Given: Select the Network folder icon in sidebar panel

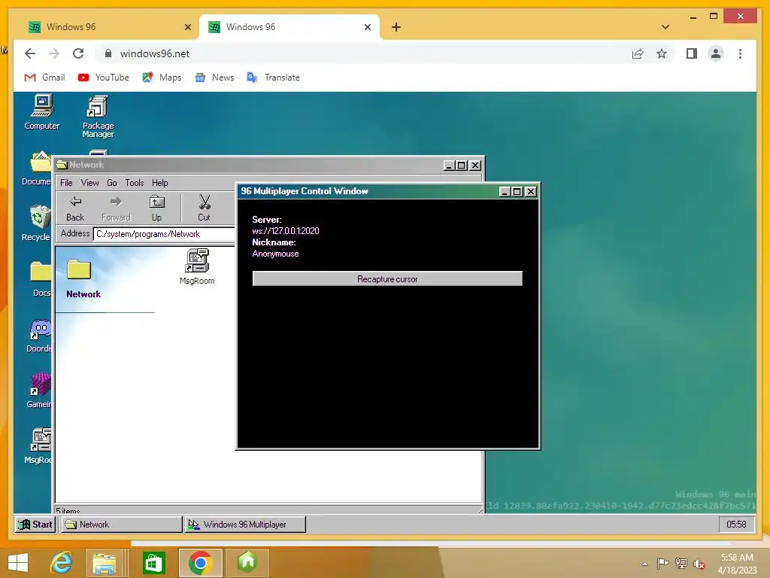Looking at the screenshot, I should (79, 269).
